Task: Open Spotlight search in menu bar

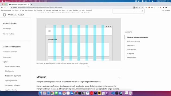Action: click(150, 1)
